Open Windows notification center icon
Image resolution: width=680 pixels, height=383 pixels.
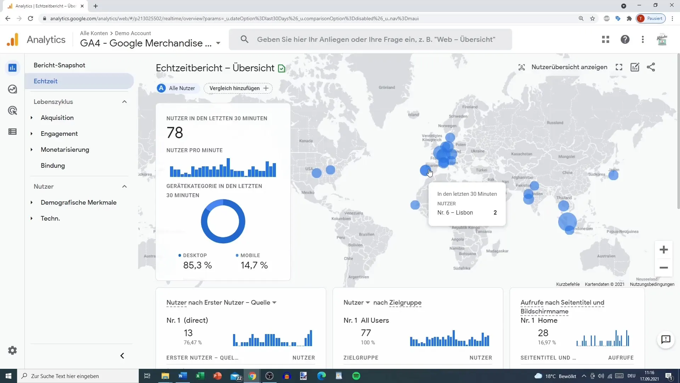[669, 376]
